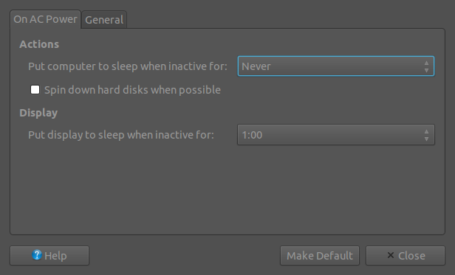
Task: Click the down arrow in the Never combo box
Action: (x=426, y=70)
